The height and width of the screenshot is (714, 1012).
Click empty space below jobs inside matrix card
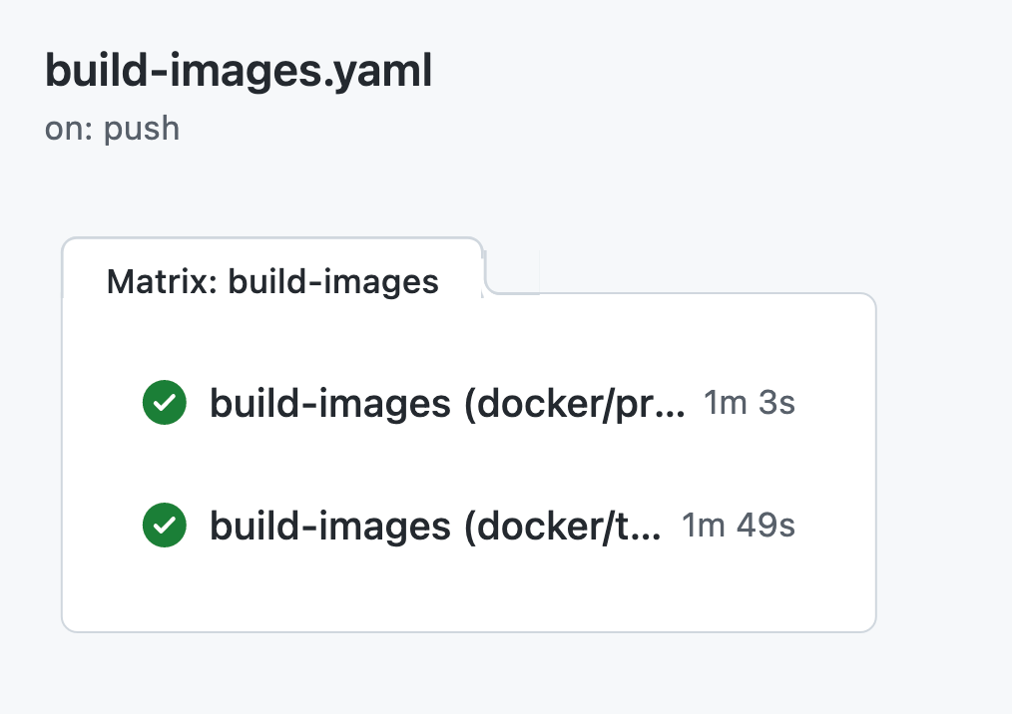469,593
